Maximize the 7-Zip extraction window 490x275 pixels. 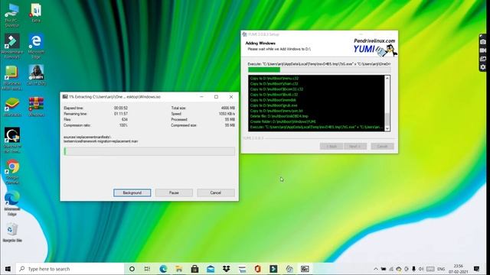[x=216, y=97]
